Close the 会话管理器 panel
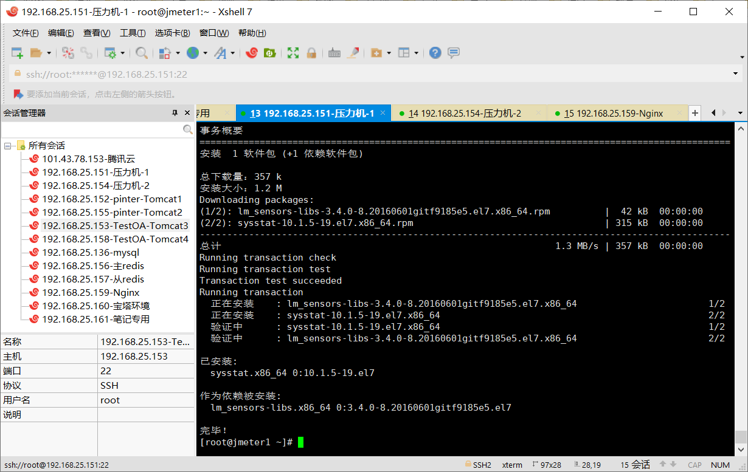748x472 pixels. click(x=188, y=113)
